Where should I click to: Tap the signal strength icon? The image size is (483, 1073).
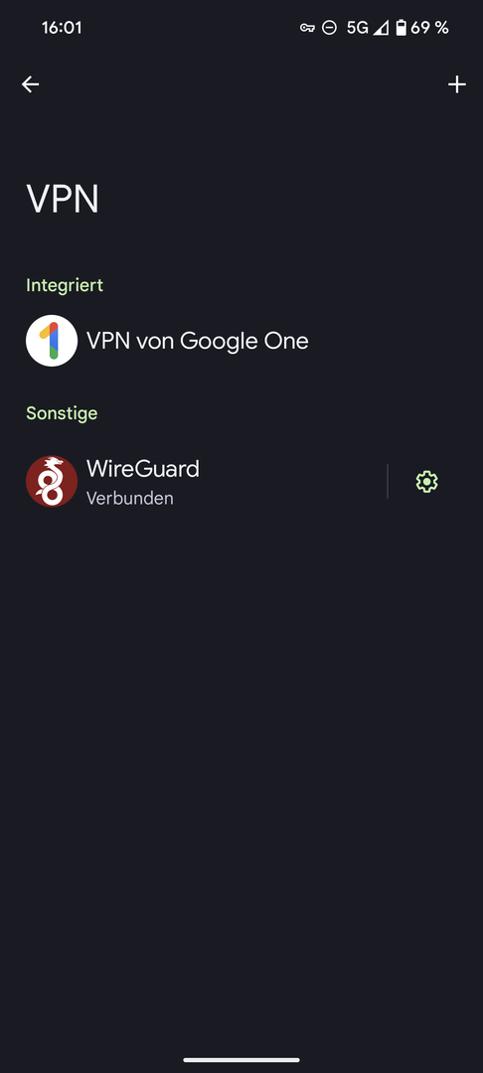[x=381, y=28]
